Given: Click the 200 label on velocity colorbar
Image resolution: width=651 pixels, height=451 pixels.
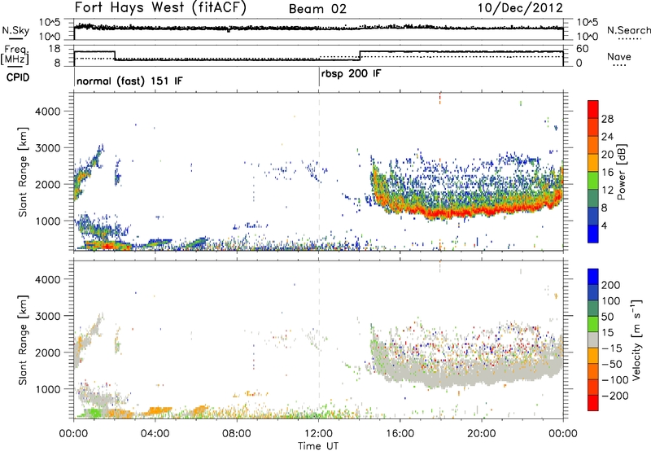Looking at the screenshot, I should [x=611, y=285].
